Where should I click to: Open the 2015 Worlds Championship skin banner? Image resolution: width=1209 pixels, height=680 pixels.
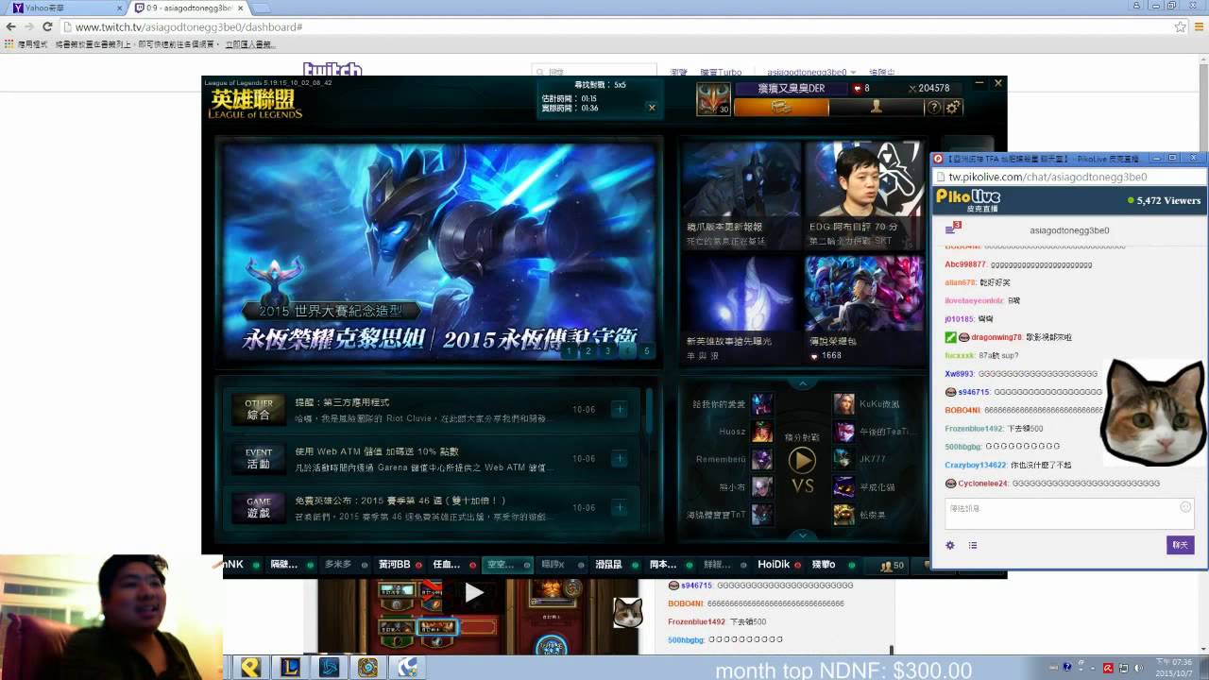coord(439,251)
